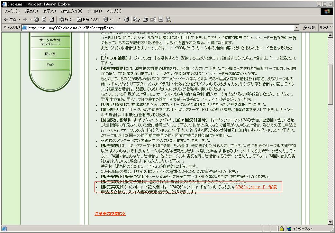Screen dimensions: 335x233
Task: Click the 戻る back arrow button
Action: coord(10,19)
